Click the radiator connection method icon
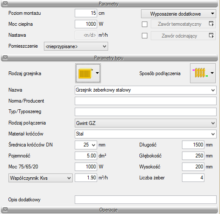220x214 pixels. point(200,73)
